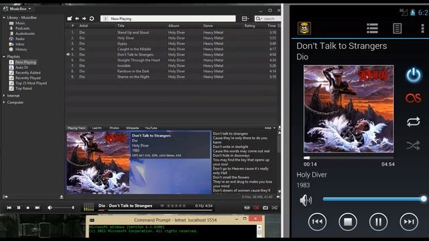Expand the Internet tree node

click(4, 96)
